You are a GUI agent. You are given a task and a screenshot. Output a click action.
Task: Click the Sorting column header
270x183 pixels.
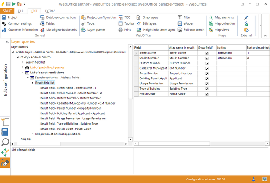(x=231, y=48)
